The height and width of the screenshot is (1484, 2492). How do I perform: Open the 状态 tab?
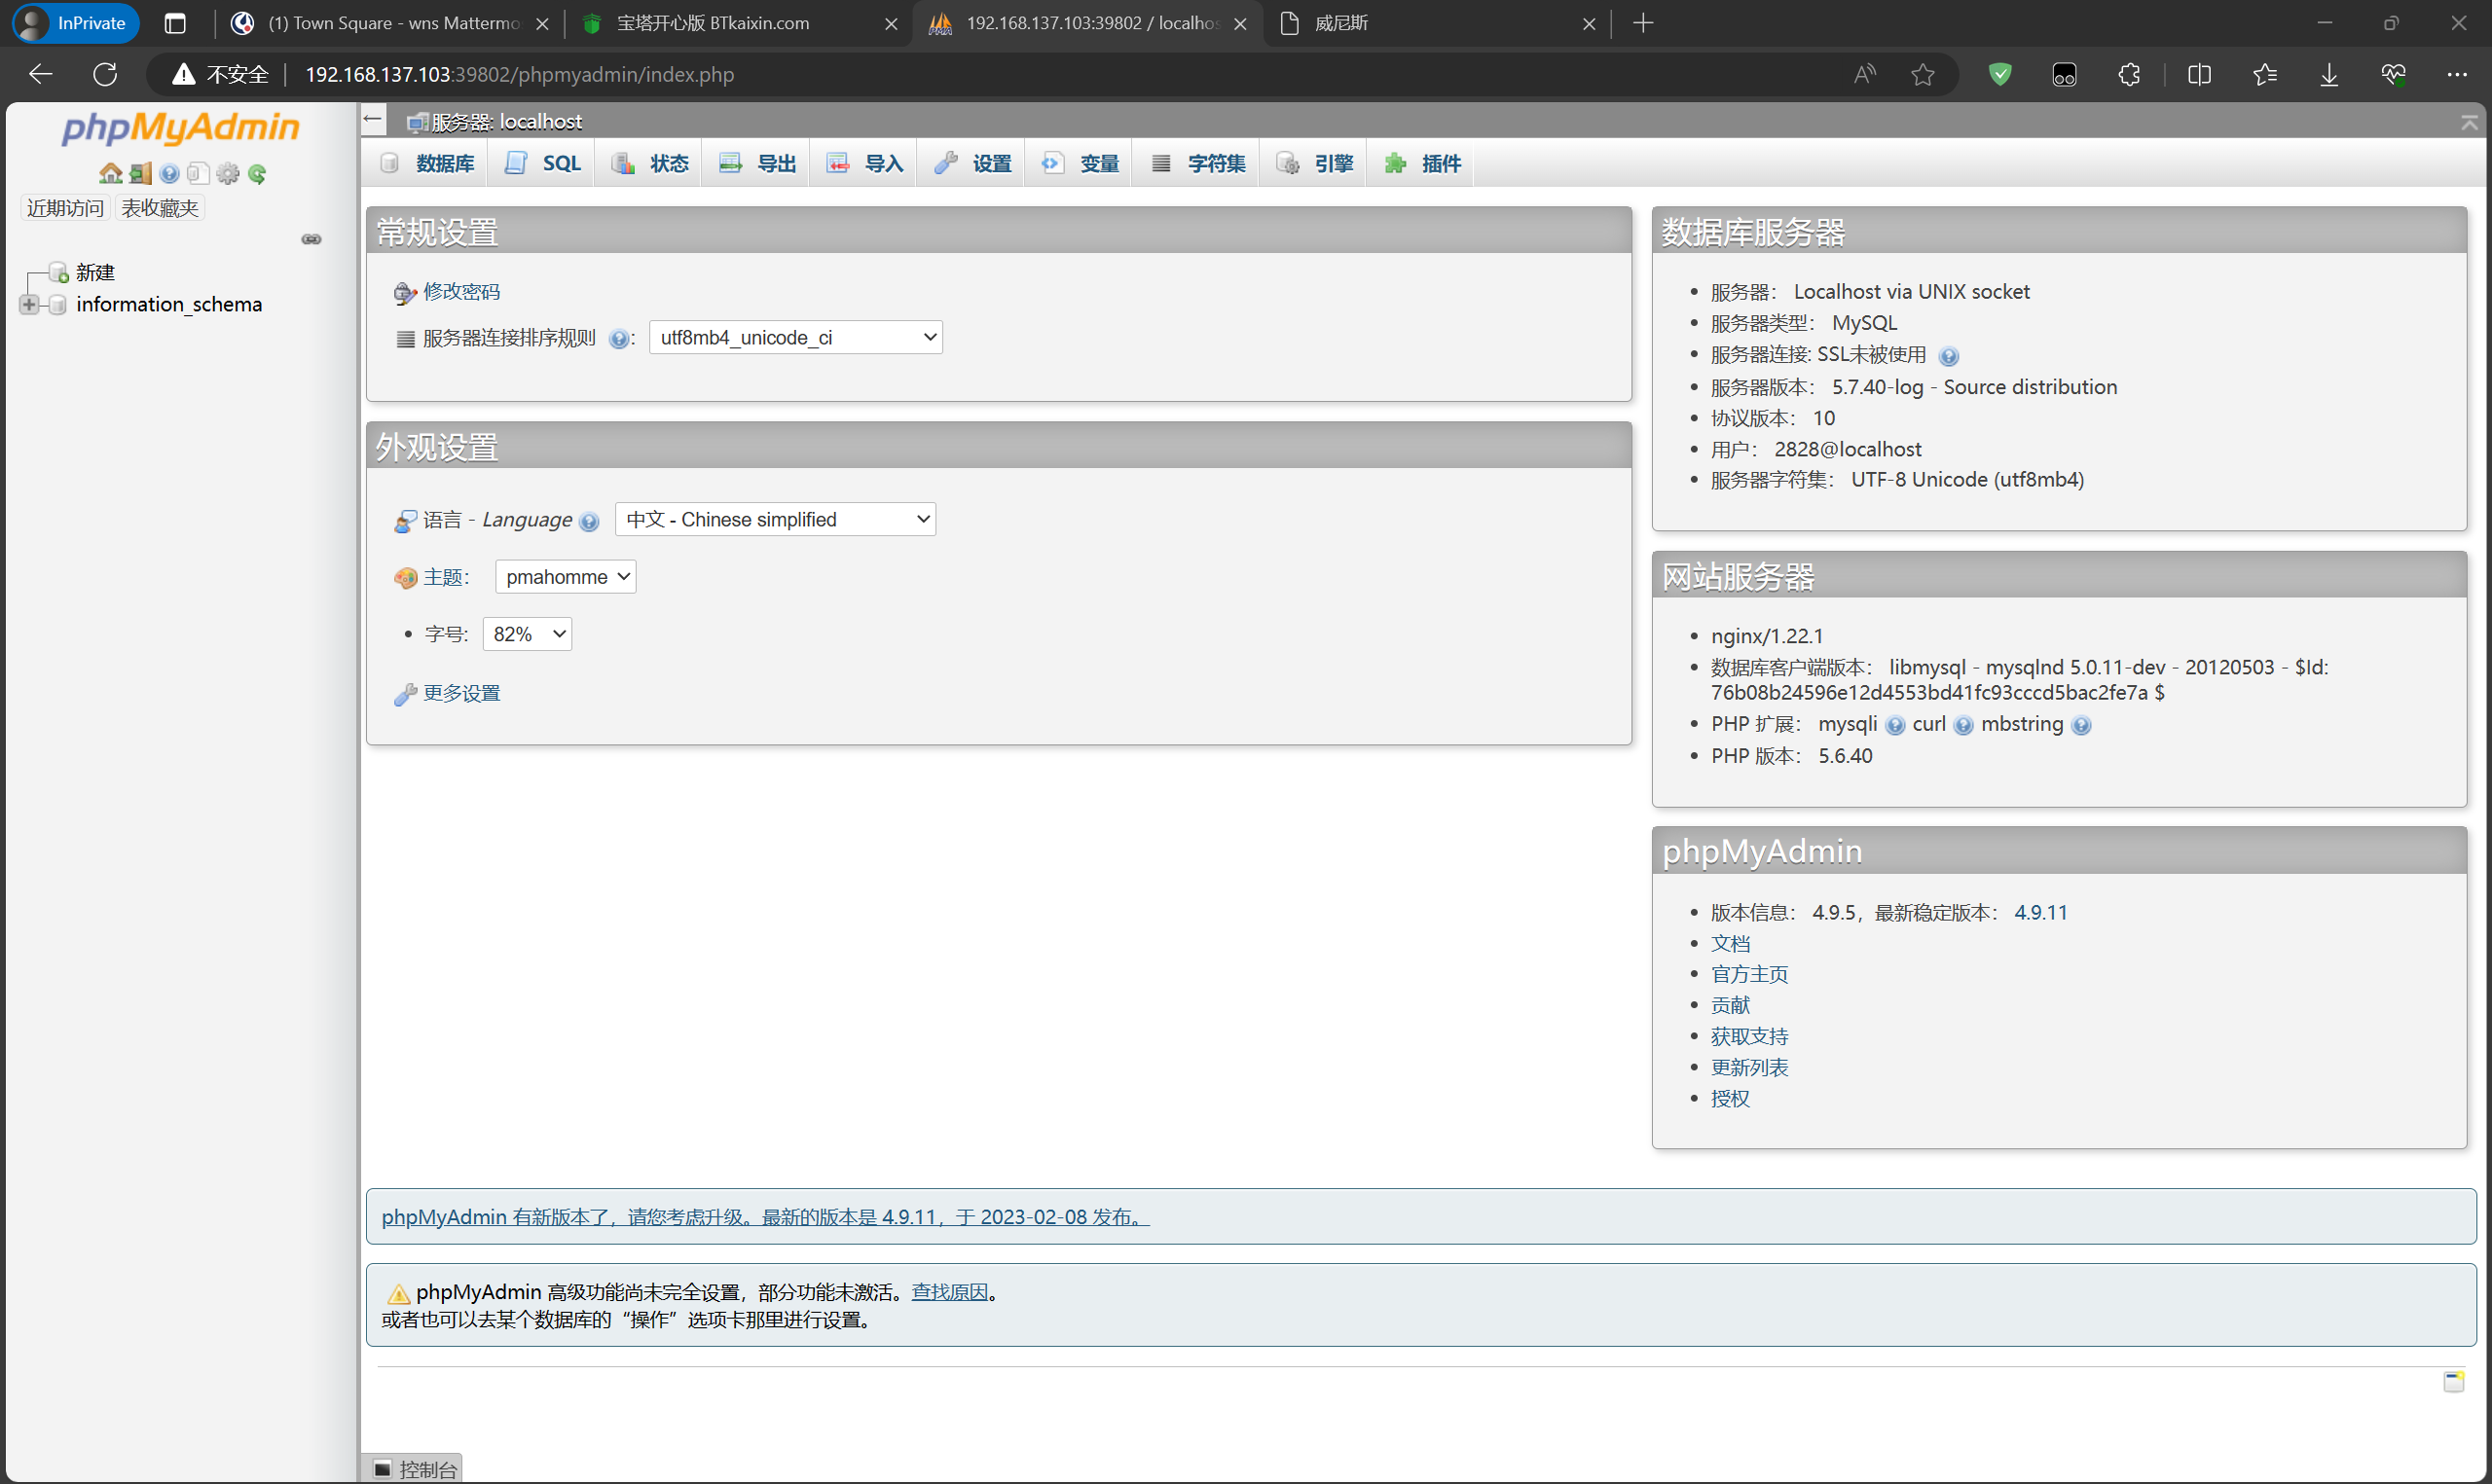(649, 163)
